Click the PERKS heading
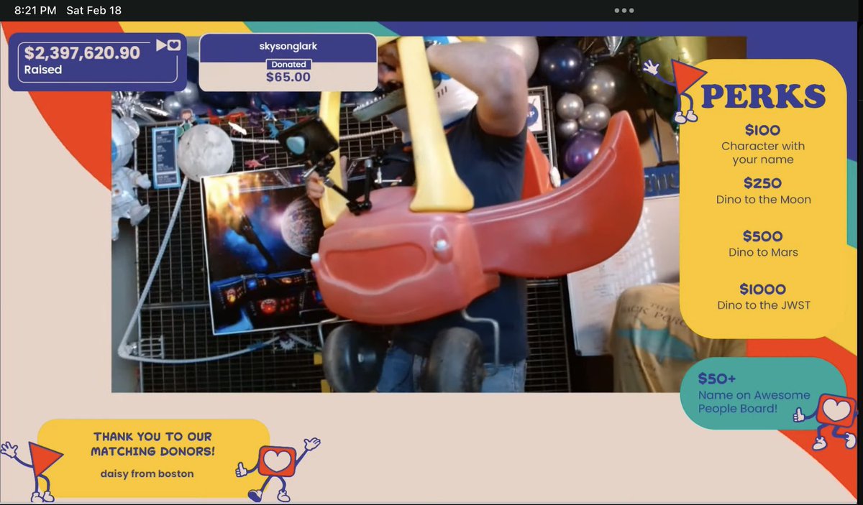863x505 pixels. pyautogui.click(x=763, y=96)
